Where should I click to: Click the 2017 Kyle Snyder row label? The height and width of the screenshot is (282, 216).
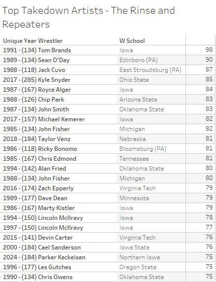pos(36,80)
